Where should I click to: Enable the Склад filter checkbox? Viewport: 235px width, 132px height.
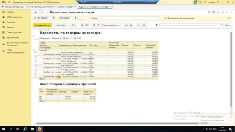click(x=89, y=18)
